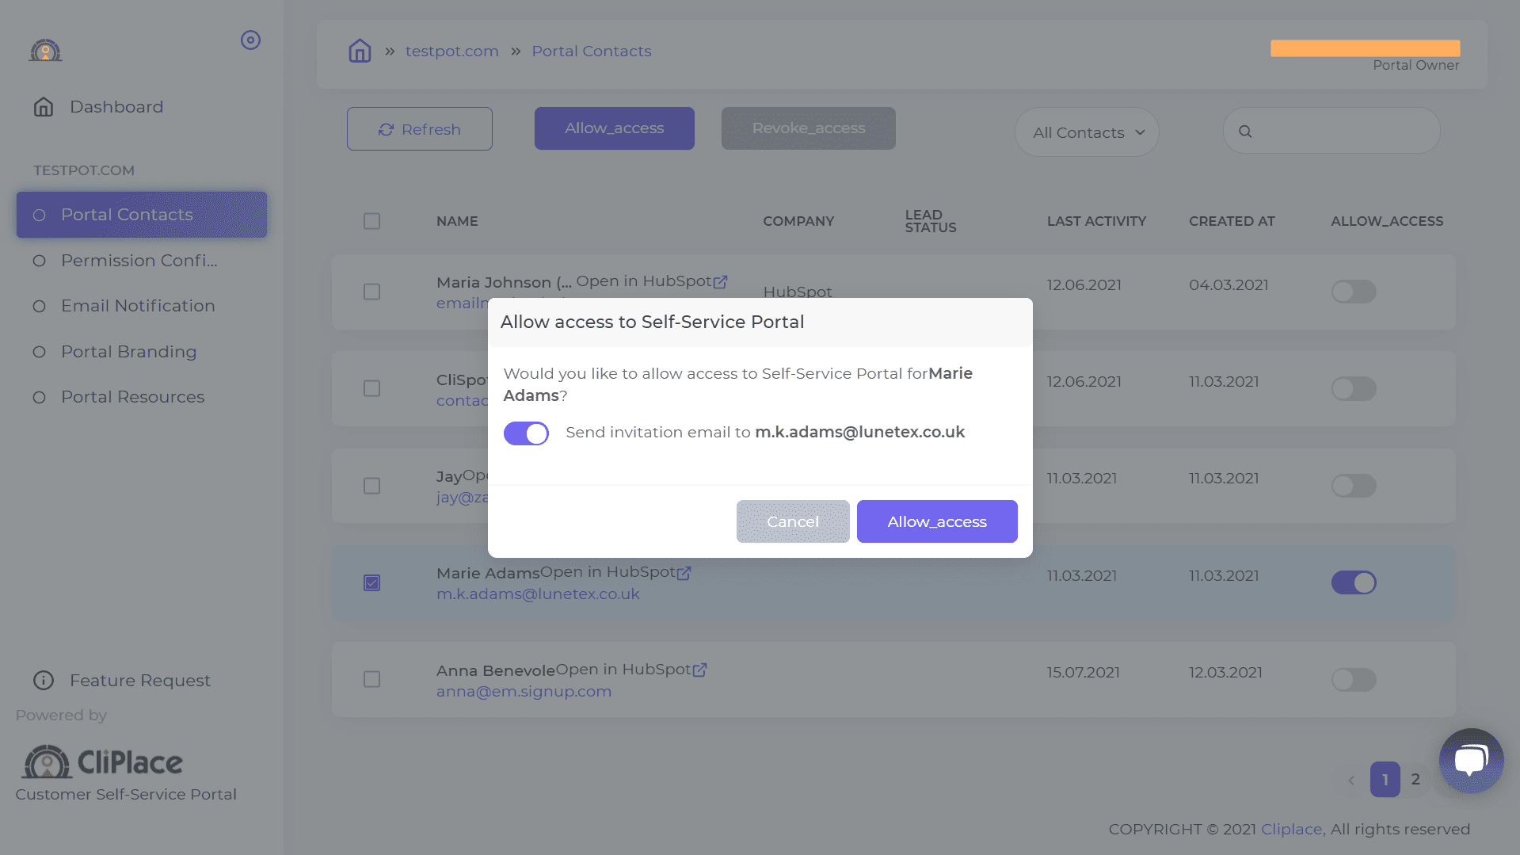The width and height of the screenshot is (1520, 855).
Task: Click the target icon atop the sidebar
Action: [x=250, y=40]
